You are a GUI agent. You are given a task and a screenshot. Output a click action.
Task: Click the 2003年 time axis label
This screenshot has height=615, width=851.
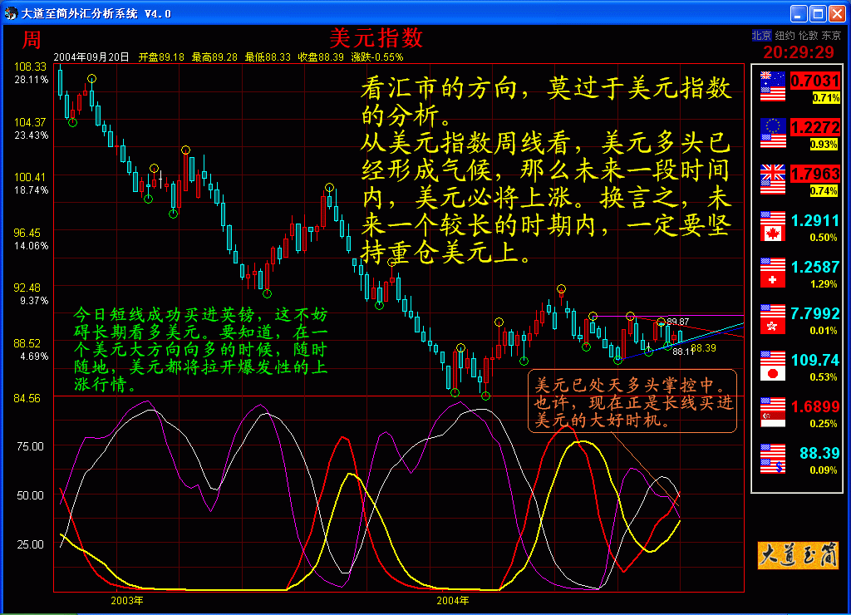[127, 600]
